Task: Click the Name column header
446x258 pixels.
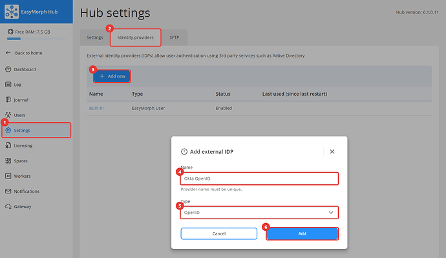Action: click(x=96, y=94)
